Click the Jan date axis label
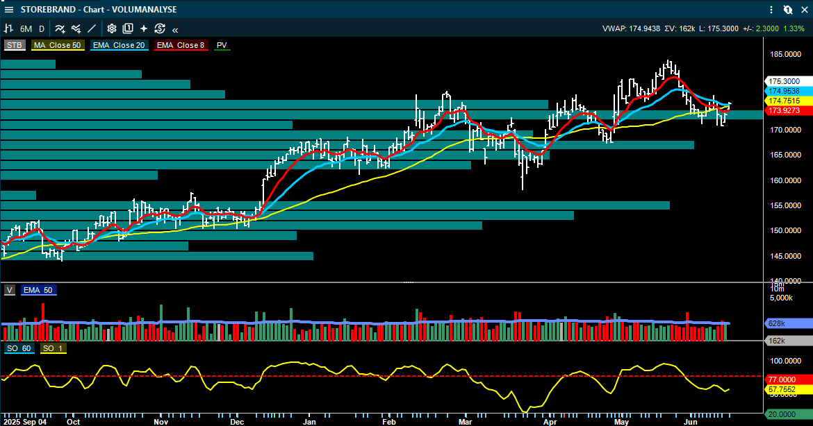This screenshot has width=813, height=426. pyautogui.click(x=309, y=422)
